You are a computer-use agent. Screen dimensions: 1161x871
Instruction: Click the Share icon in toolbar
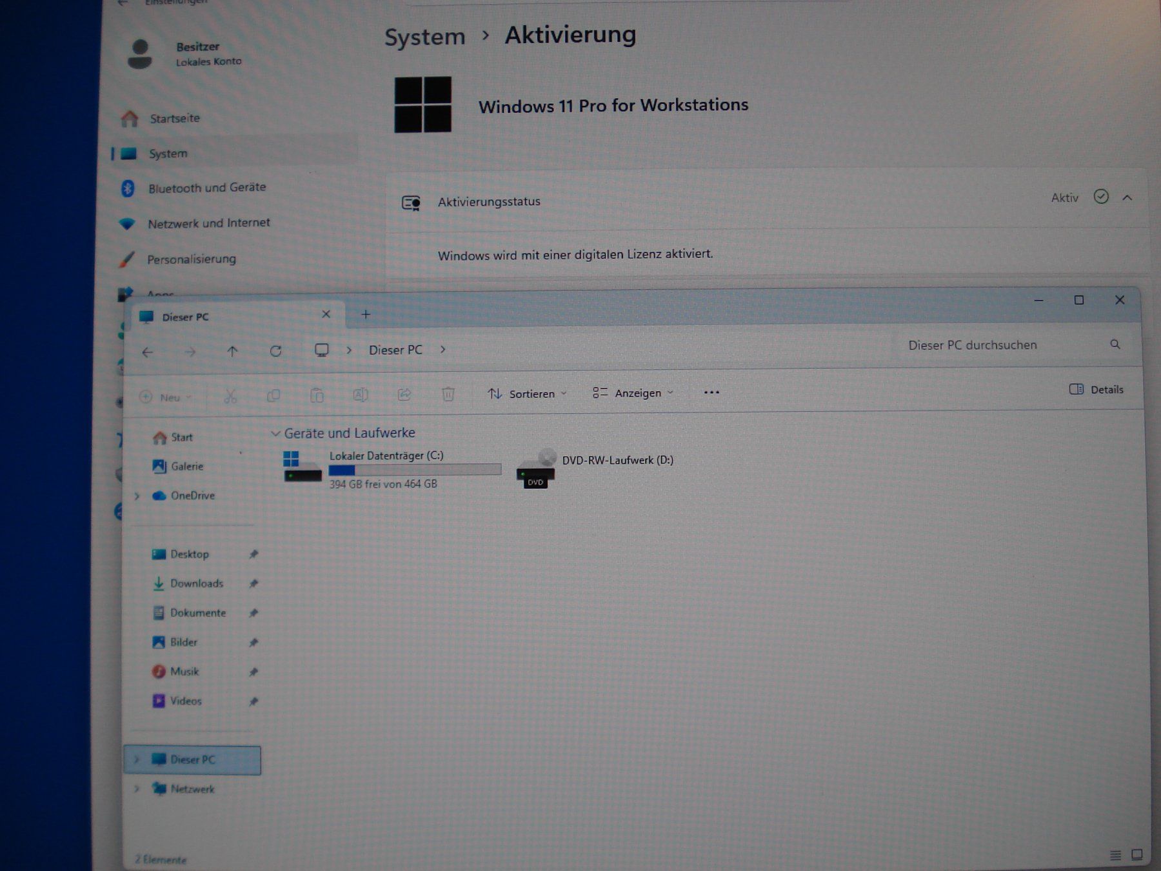point(404,394)
